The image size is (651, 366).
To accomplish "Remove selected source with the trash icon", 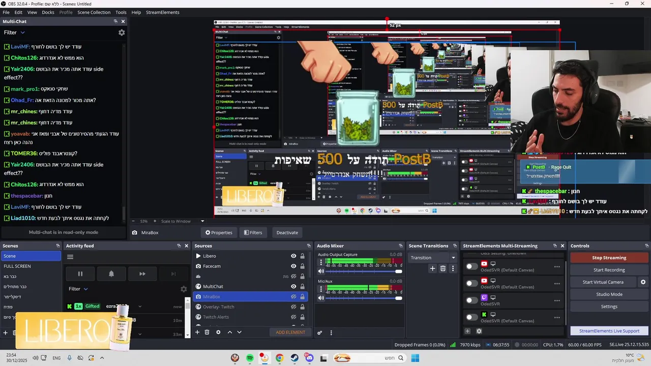I will 207,332.
